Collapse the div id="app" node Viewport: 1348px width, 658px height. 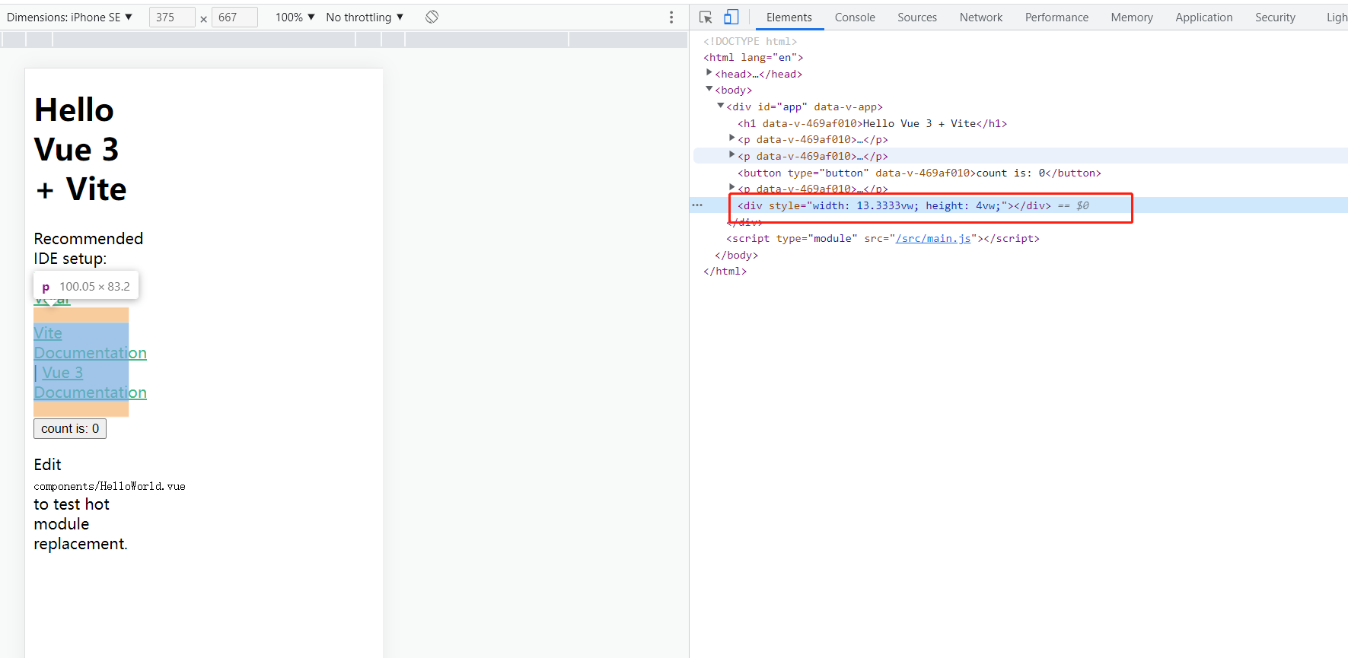click(720, 106)
